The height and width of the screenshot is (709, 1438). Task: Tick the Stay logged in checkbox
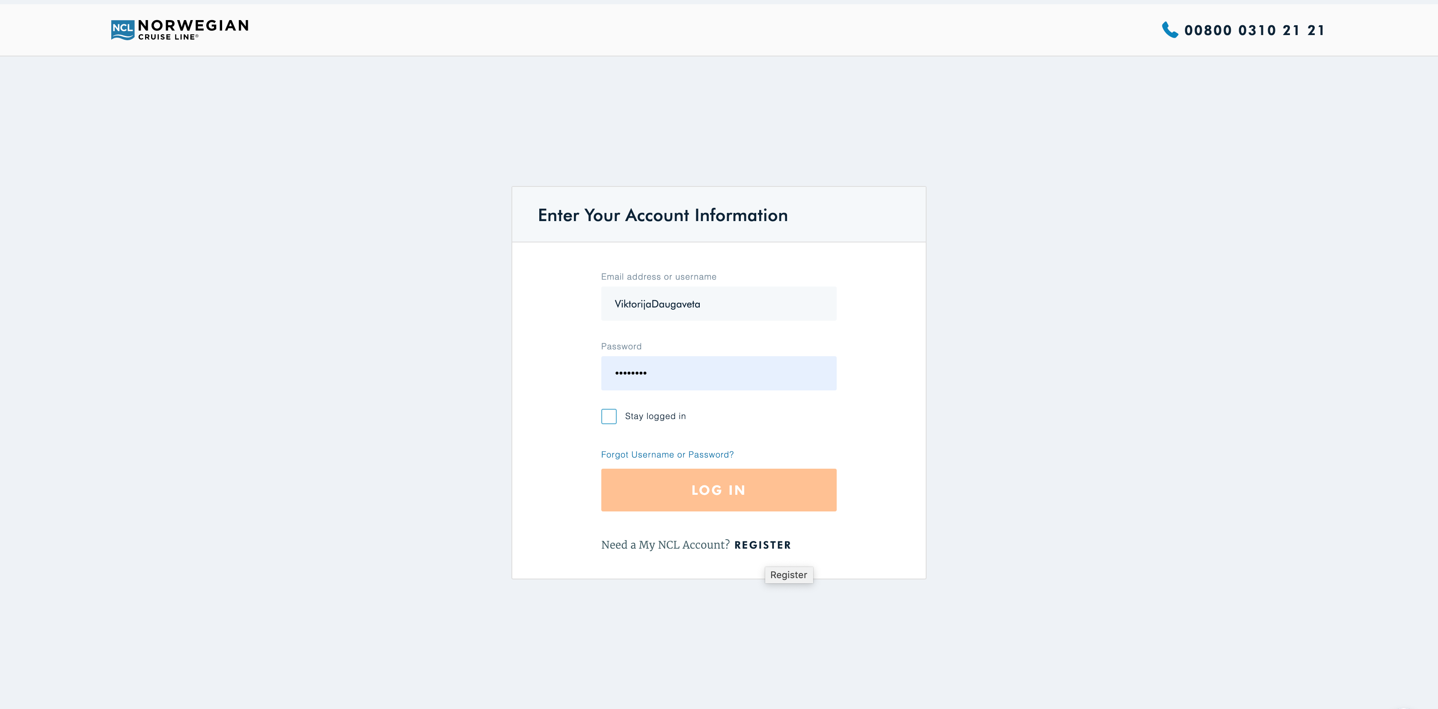[x=609, y=416]
